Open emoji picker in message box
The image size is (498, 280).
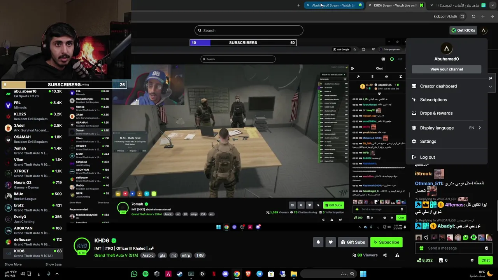click(486, 248)
